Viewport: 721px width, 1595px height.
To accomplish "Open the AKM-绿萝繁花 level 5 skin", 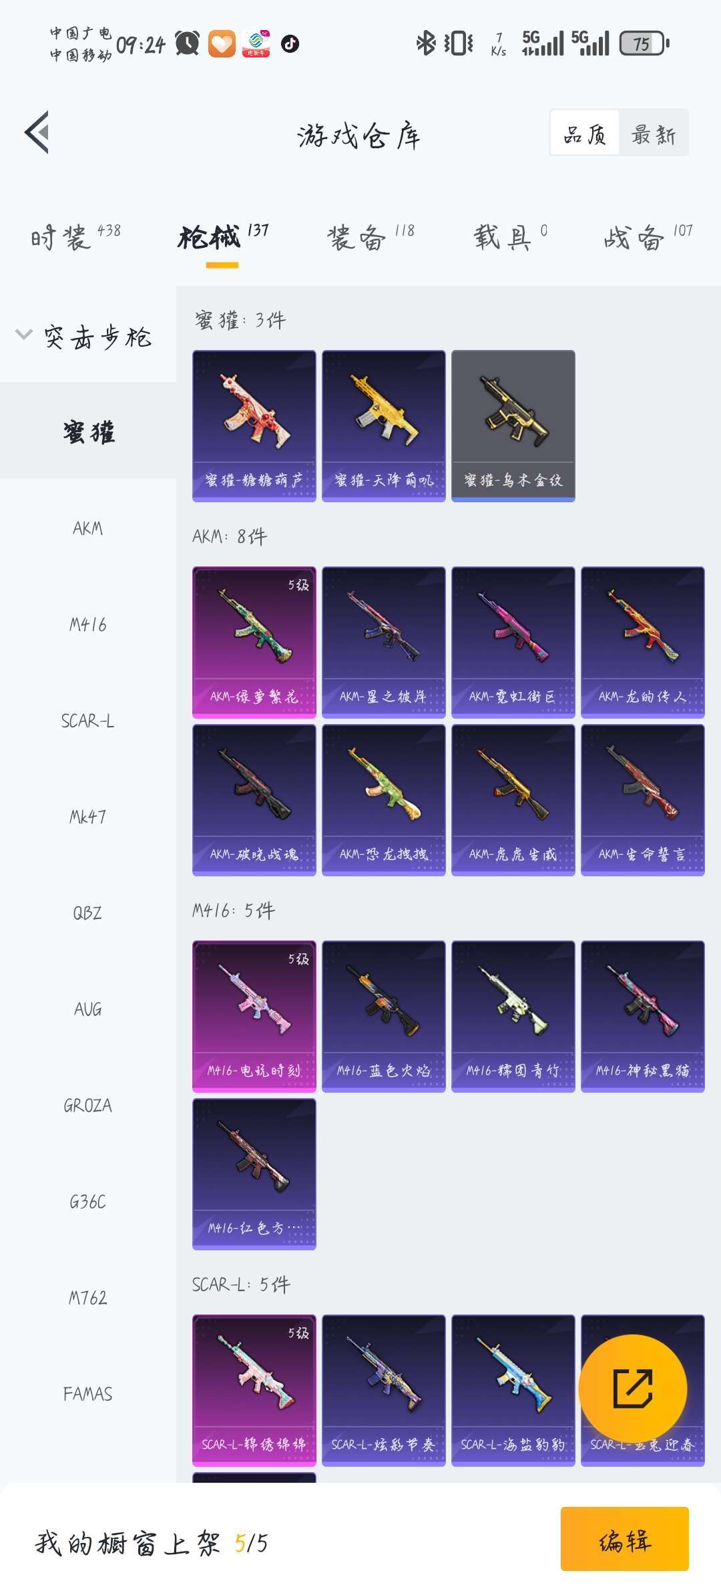I will pyautogui.click(x=254, y=643).
